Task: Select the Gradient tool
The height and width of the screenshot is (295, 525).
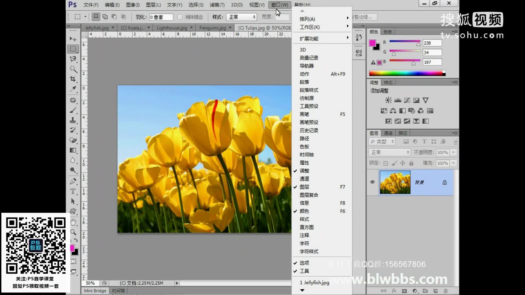Action: 73,150
